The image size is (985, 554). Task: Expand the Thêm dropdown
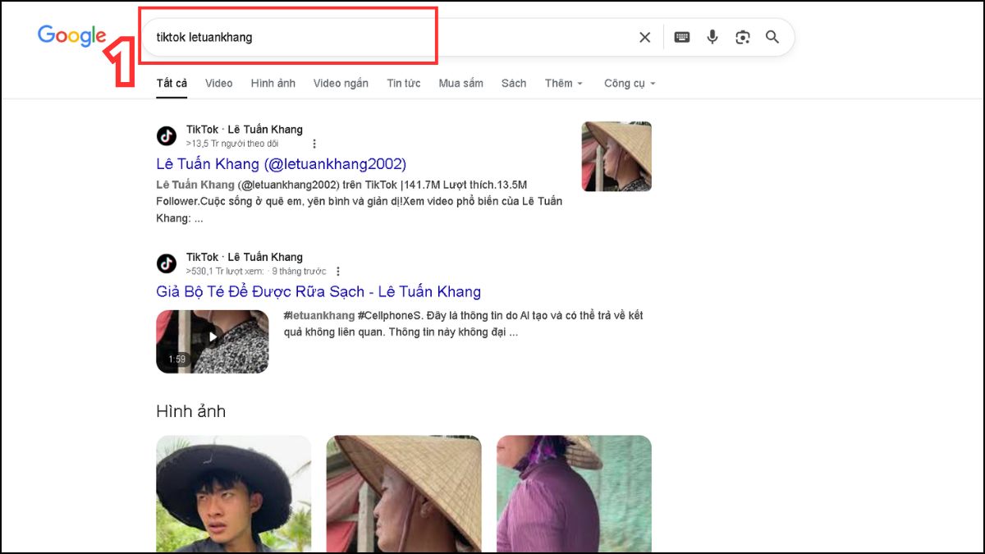pos(564,83)
